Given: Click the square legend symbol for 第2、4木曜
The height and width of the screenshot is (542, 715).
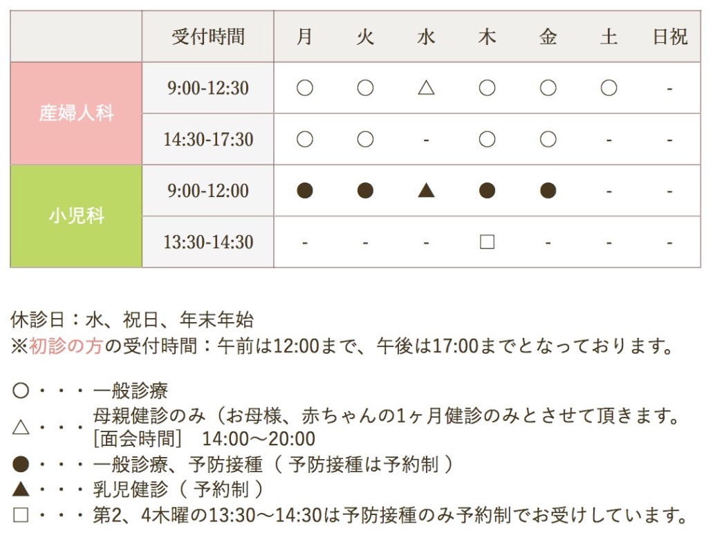Looking at the screenshot, I should coord(21,515).
